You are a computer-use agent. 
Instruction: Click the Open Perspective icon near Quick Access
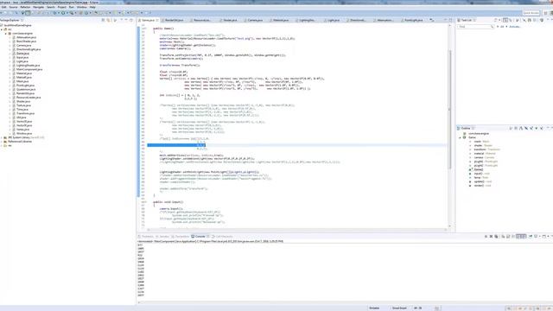545,13
